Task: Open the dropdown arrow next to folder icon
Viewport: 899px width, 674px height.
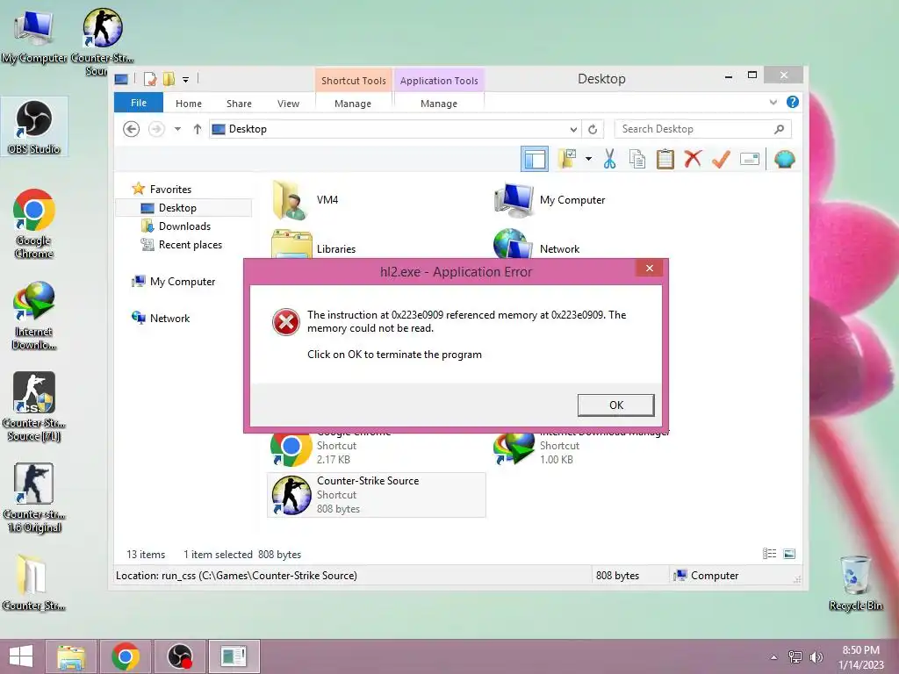Action: [588, 159]
